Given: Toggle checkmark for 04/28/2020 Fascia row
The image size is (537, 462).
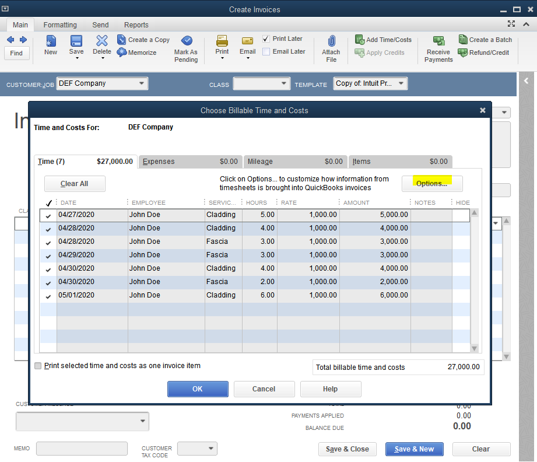Looking at the screenshot, I should (48, 243).
